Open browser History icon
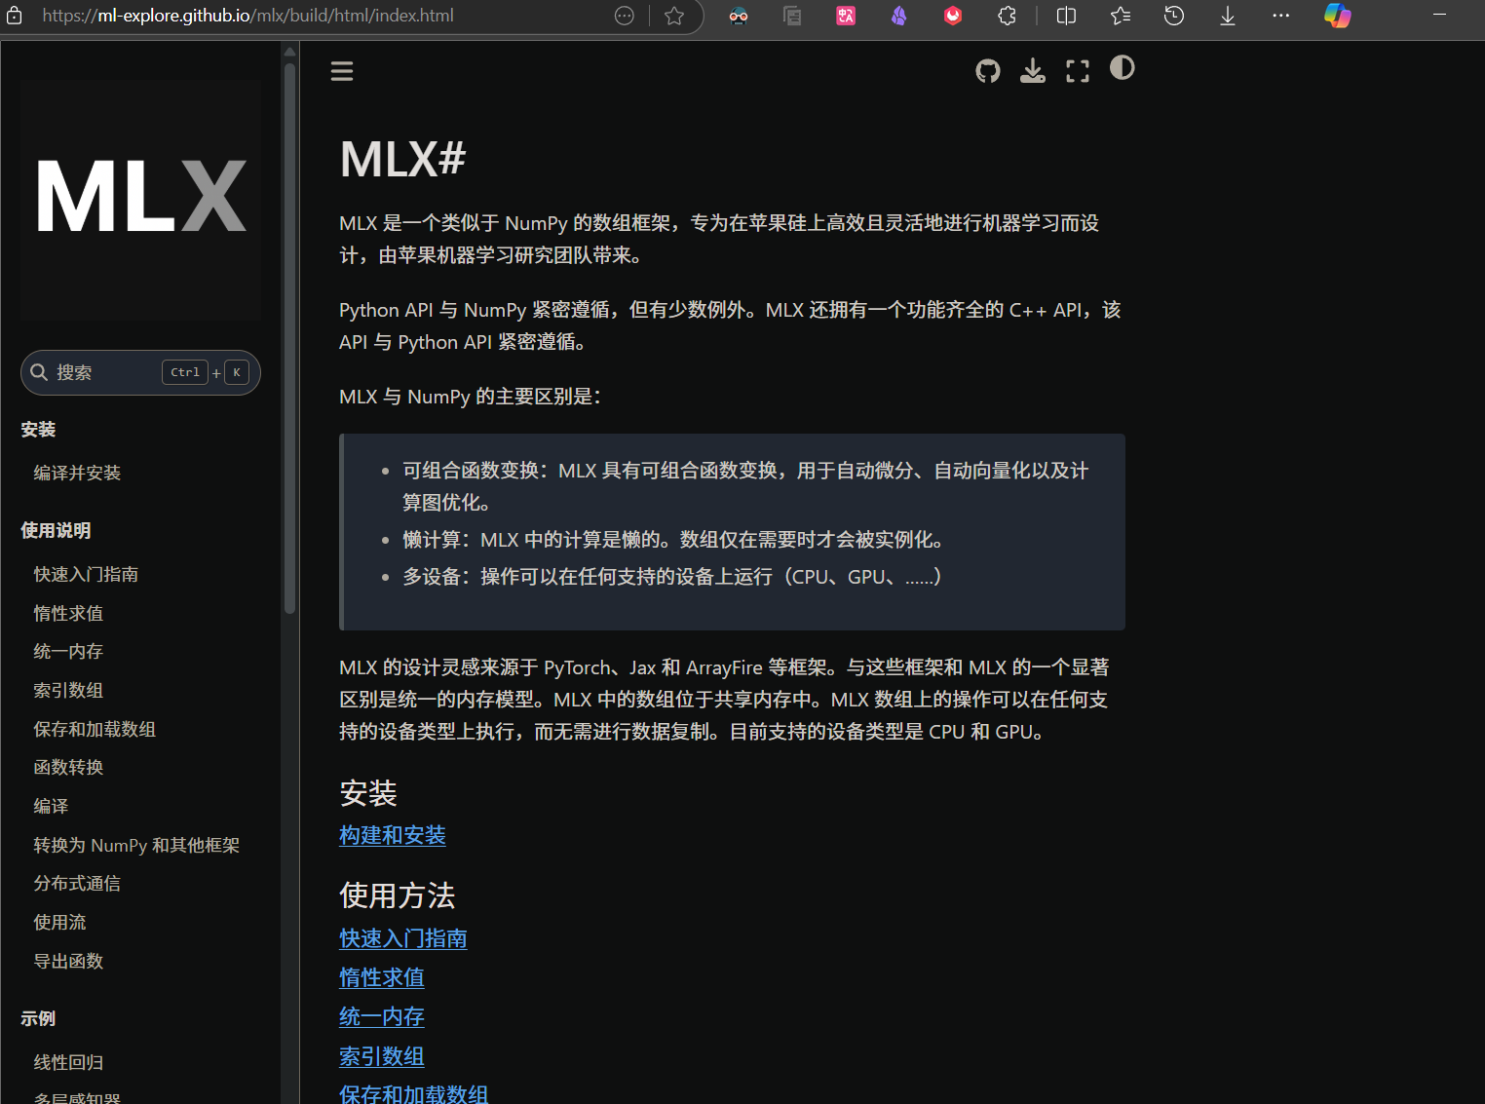Viewport: 1485px width, 1104px height. (x=1174, y=16)
